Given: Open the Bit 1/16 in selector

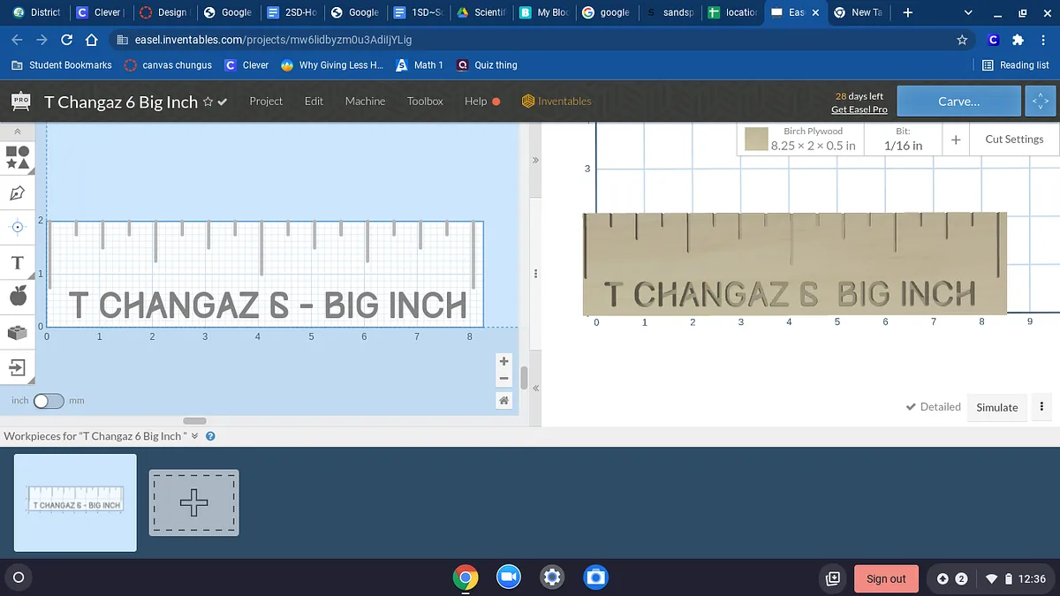Looking at the screenshot, I should (903, 140).
